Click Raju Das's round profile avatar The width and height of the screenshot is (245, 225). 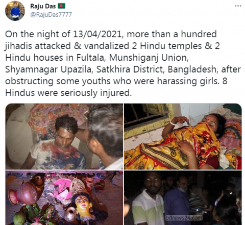pos(15,11)
